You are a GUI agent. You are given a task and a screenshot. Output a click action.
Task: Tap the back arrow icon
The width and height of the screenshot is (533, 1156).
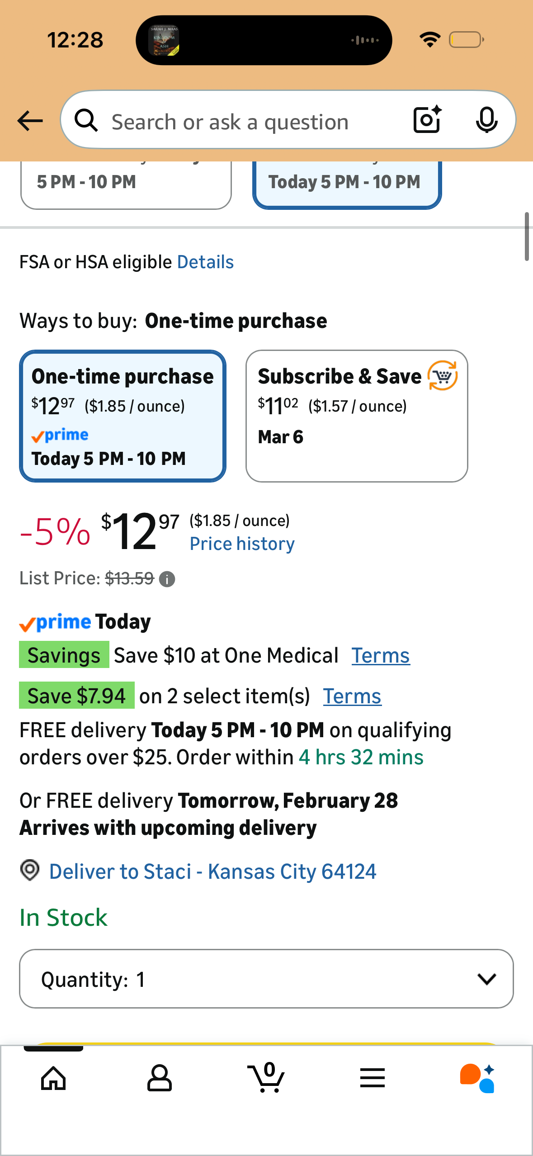point(30,121)
